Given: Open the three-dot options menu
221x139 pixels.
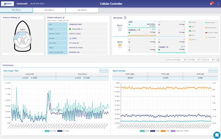Looking at the screenshot, I should [218, 4].
